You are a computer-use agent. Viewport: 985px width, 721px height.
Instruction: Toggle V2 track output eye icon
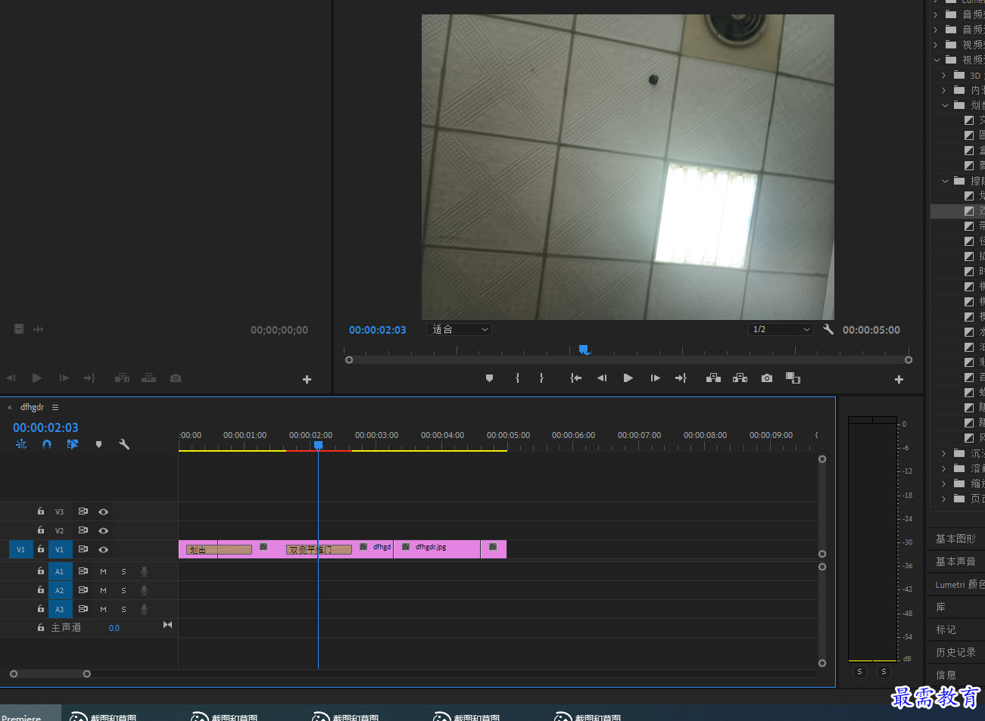(104, 531)
